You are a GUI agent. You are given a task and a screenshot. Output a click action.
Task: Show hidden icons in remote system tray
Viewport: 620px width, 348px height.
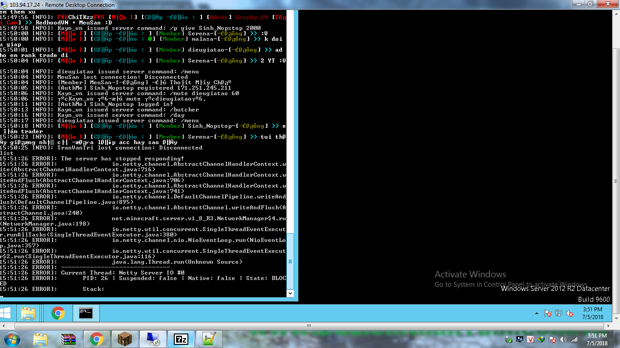(x=537, y=314)
